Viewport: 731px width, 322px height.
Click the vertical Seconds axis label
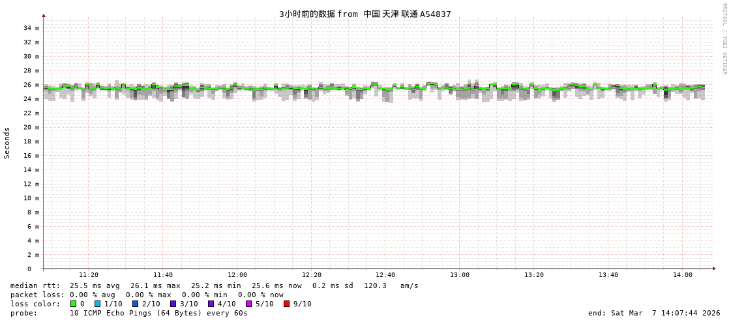coord(7,143)
